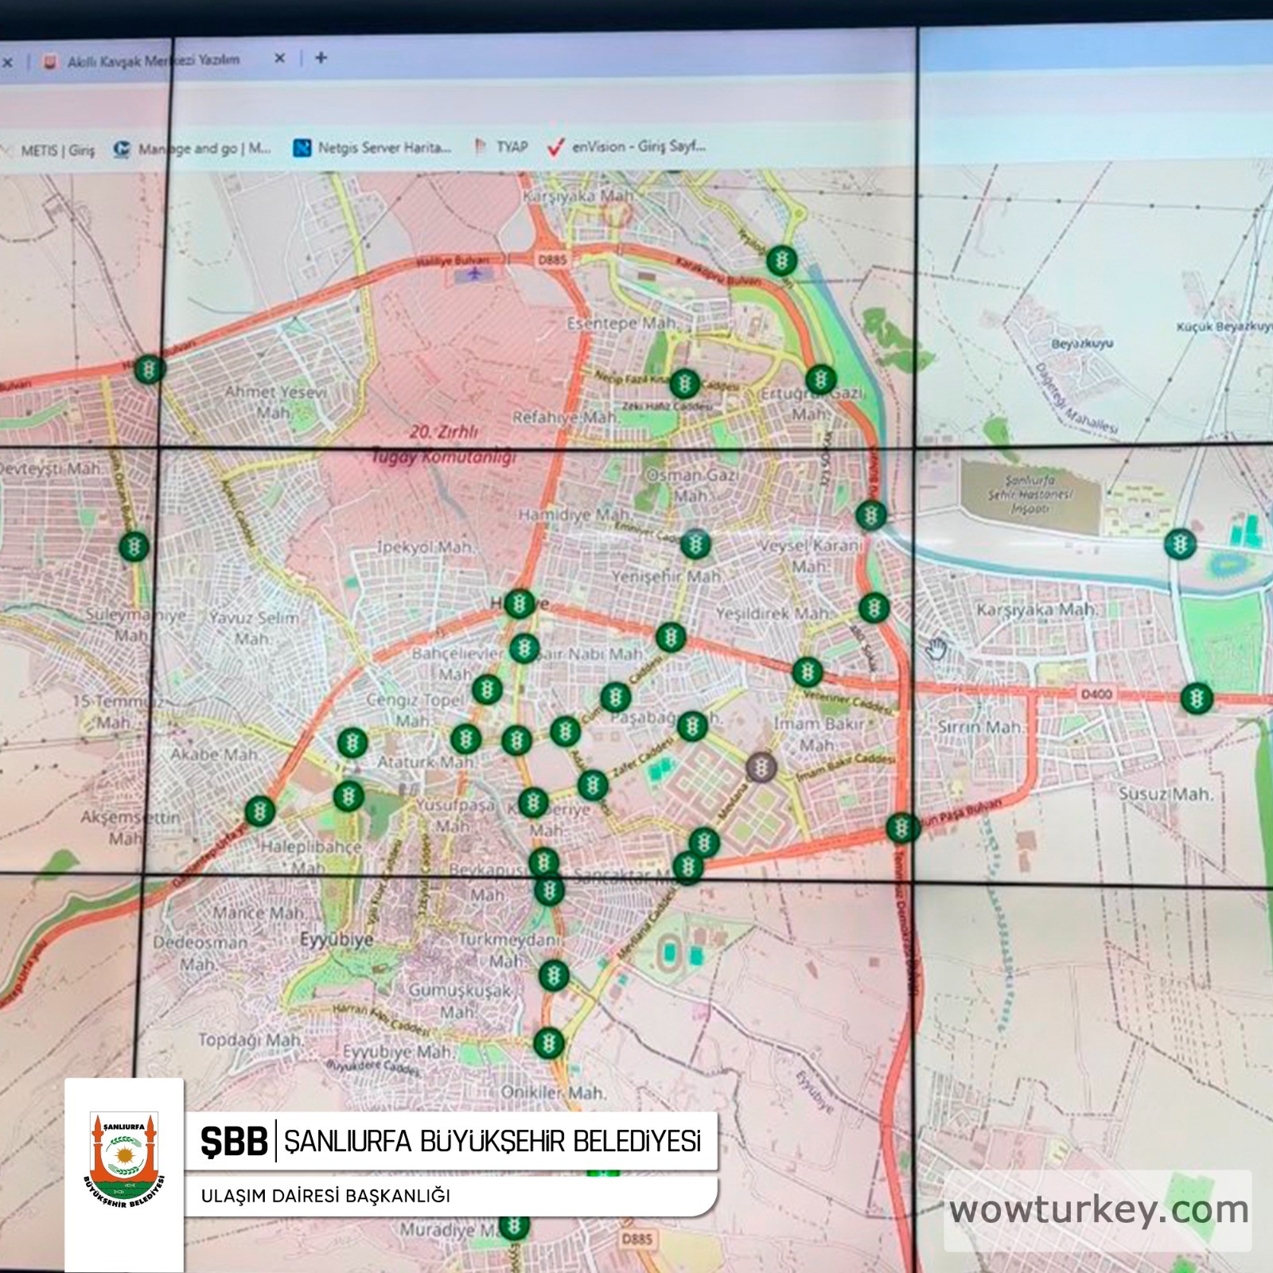Click traffic signal near Akşemsettin Mah
Viewport: 1273px width, 1273px height.
pos(259,812)
